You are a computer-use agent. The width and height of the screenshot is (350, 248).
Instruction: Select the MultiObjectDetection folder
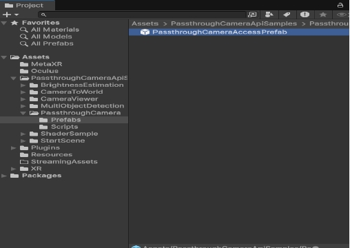click(x=82, y=106)
